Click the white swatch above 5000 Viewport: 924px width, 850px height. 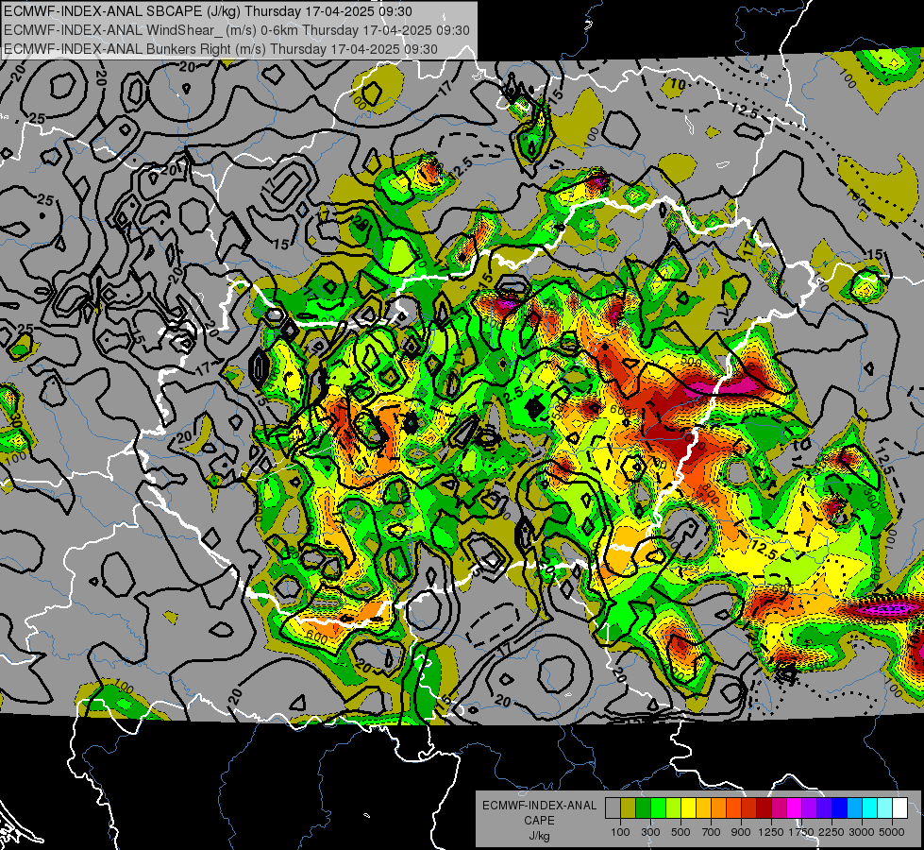click(x=900, y=807)
